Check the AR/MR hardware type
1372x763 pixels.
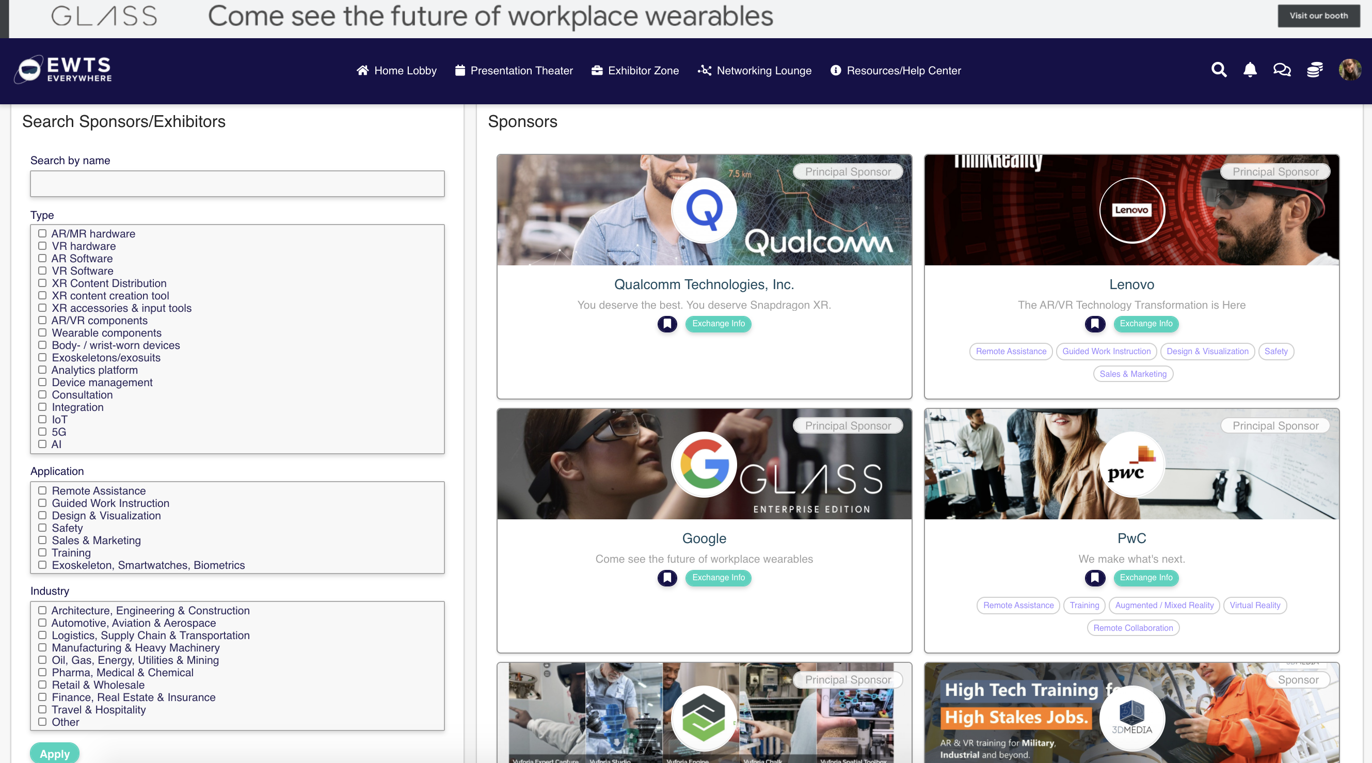(x=43, y=233)
